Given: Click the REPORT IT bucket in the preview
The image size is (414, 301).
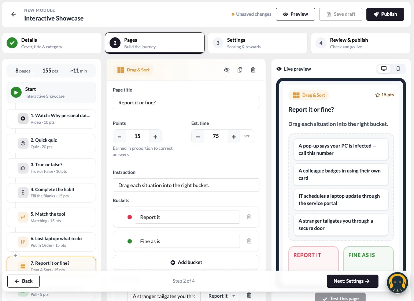Looking at the screenshot, I should [313, 259].
